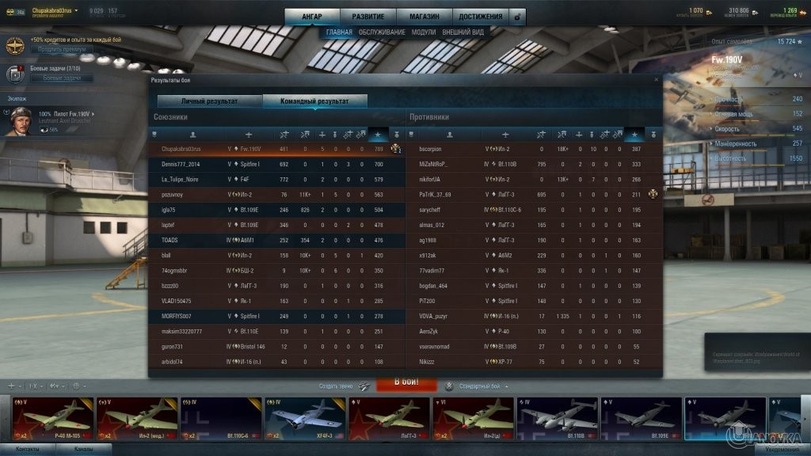Click the pilot portrait in Экипаж
811x456 pixels.
(20, 121)
